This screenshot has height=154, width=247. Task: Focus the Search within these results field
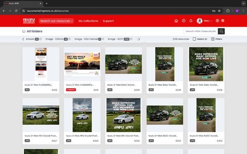201,31
